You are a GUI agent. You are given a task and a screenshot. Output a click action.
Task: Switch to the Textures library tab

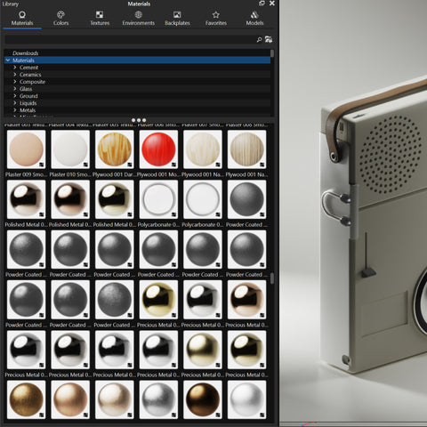[x=100, y=19]
